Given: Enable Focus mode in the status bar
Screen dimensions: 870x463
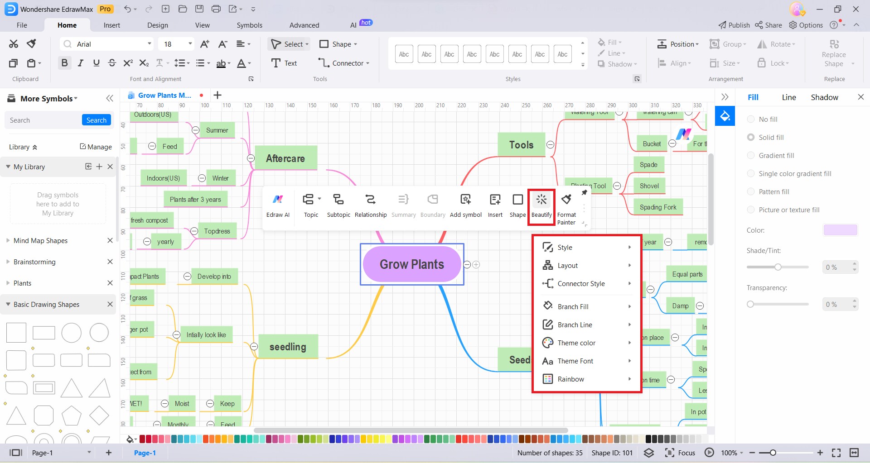Looking at the screenshot, I should [680, 453].
